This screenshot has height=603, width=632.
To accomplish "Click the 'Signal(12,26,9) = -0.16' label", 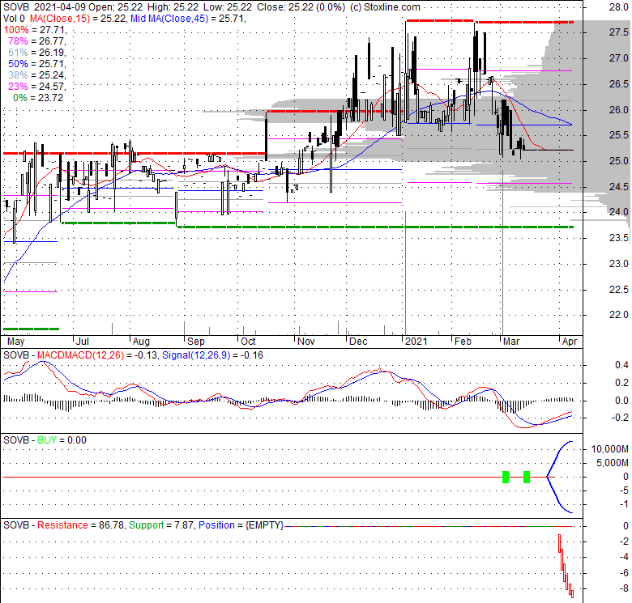I will 212,355.
